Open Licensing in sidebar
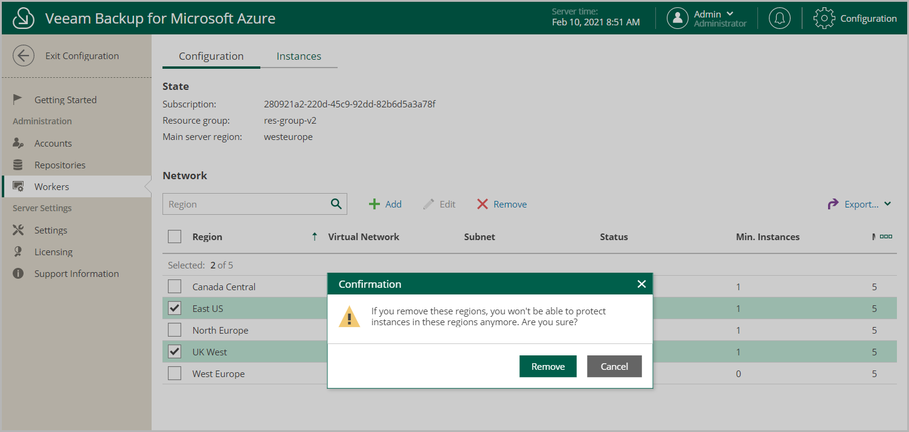The width and height of the screenshot is (909, 432). tap(53, 252)
